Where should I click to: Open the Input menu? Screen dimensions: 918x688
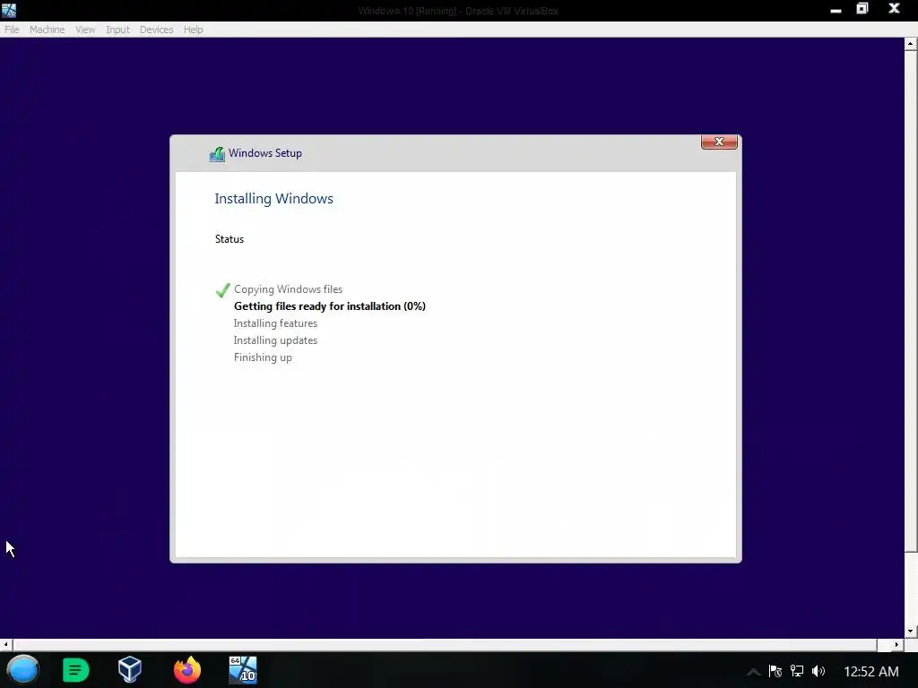point(117,30)
